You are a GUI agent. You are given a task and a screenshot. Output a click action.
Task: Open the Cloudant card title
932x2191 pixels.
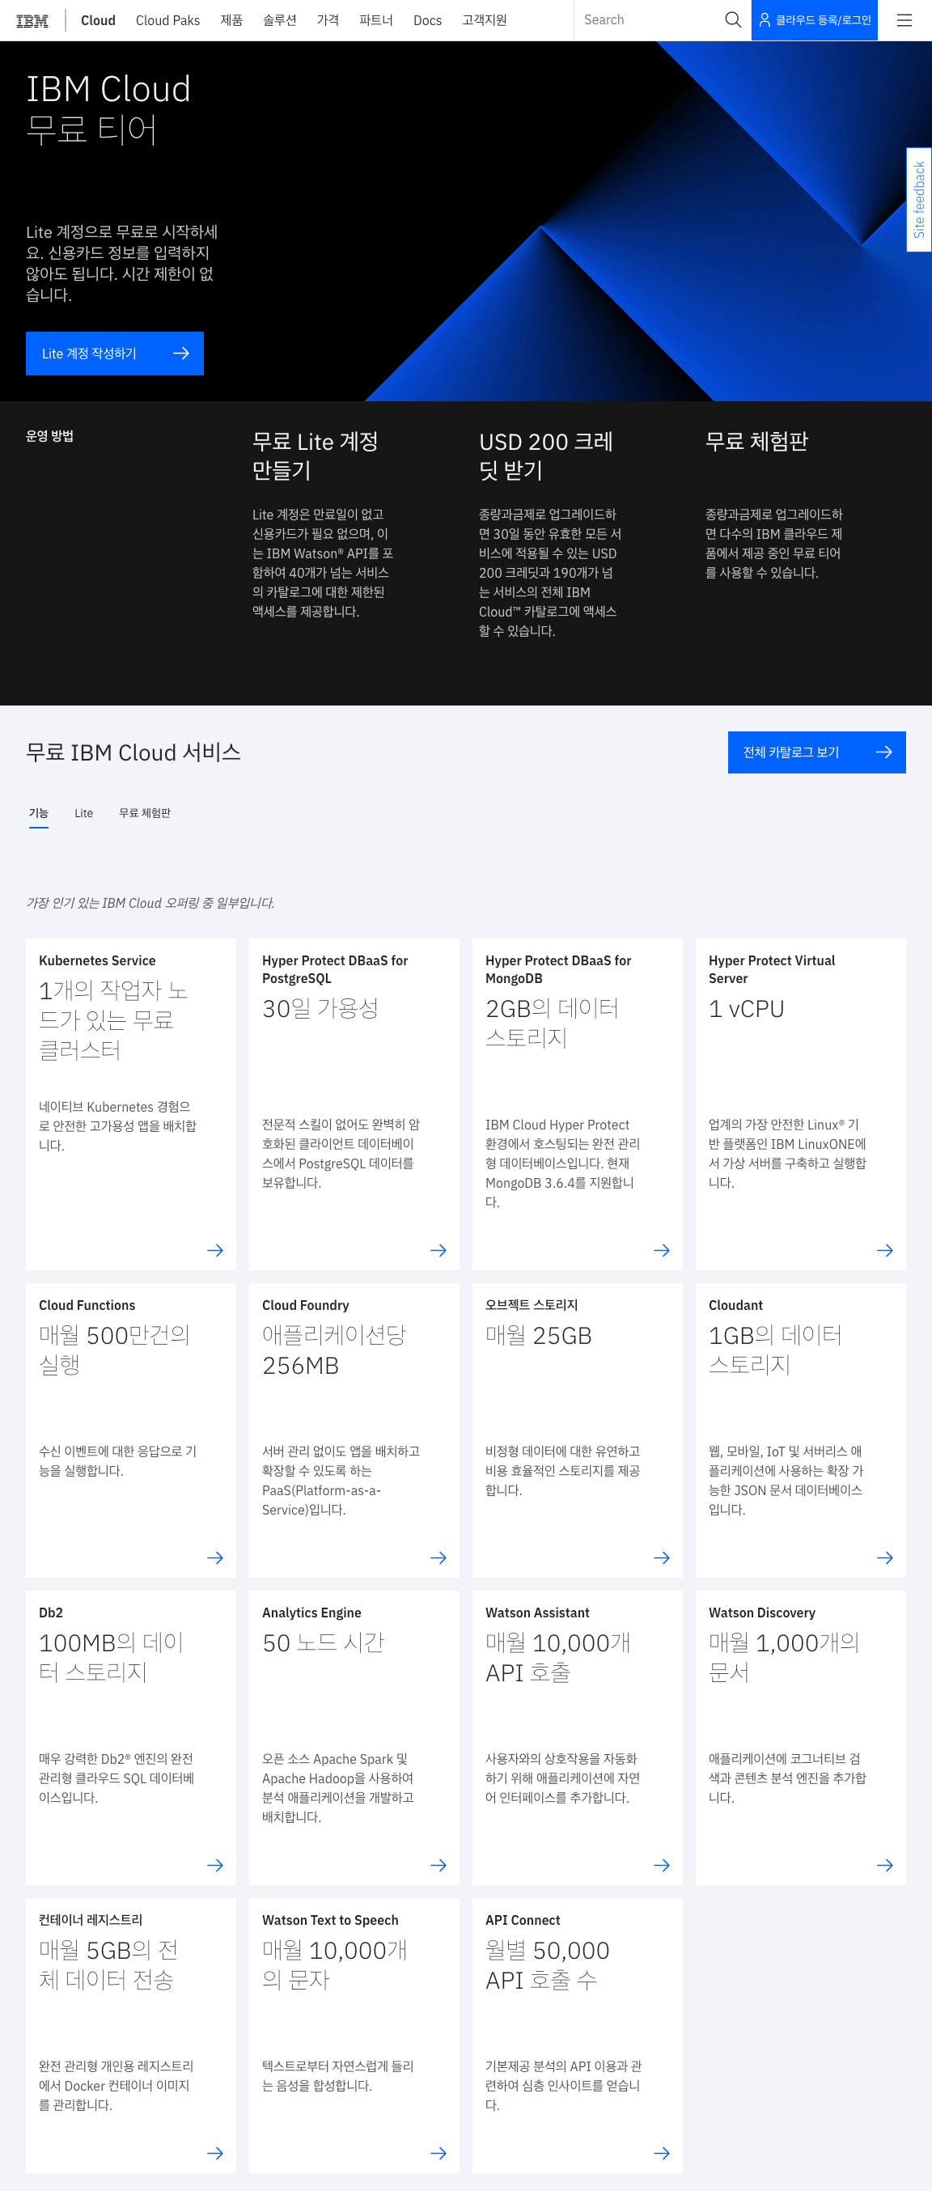735,1305
